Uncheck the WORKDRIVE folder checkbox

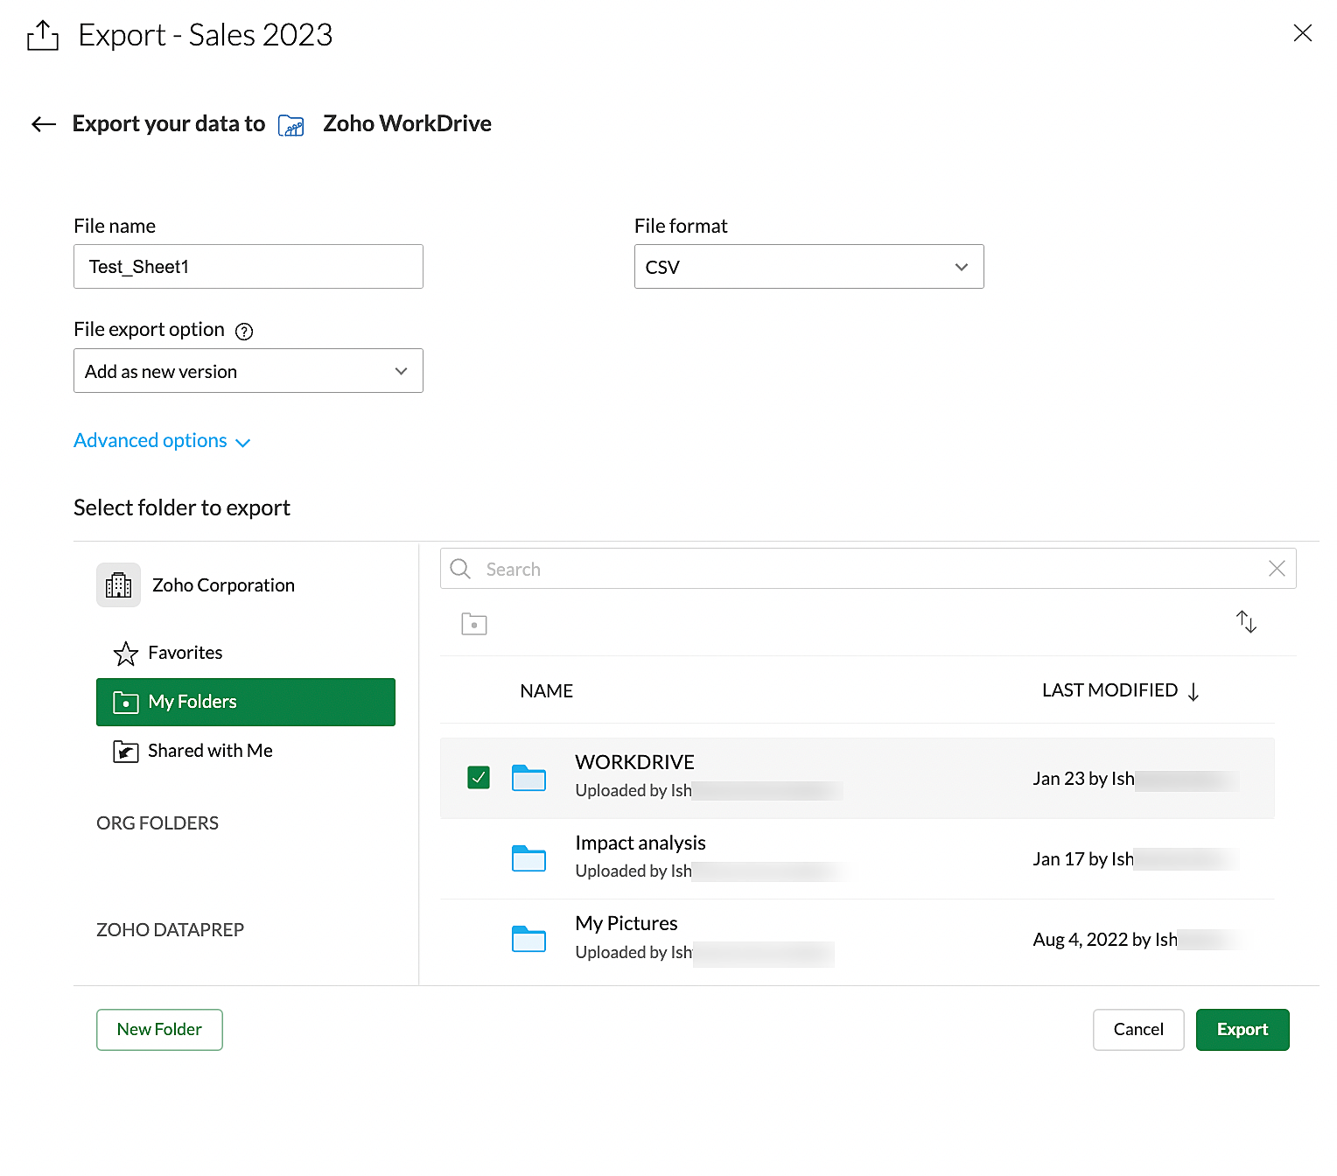point(479,777)
